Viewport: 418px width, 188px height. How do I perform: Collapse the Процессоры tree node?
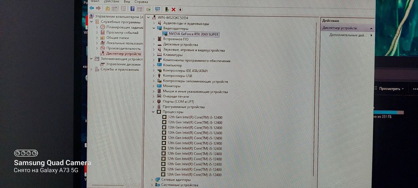[x=153, y=112]
